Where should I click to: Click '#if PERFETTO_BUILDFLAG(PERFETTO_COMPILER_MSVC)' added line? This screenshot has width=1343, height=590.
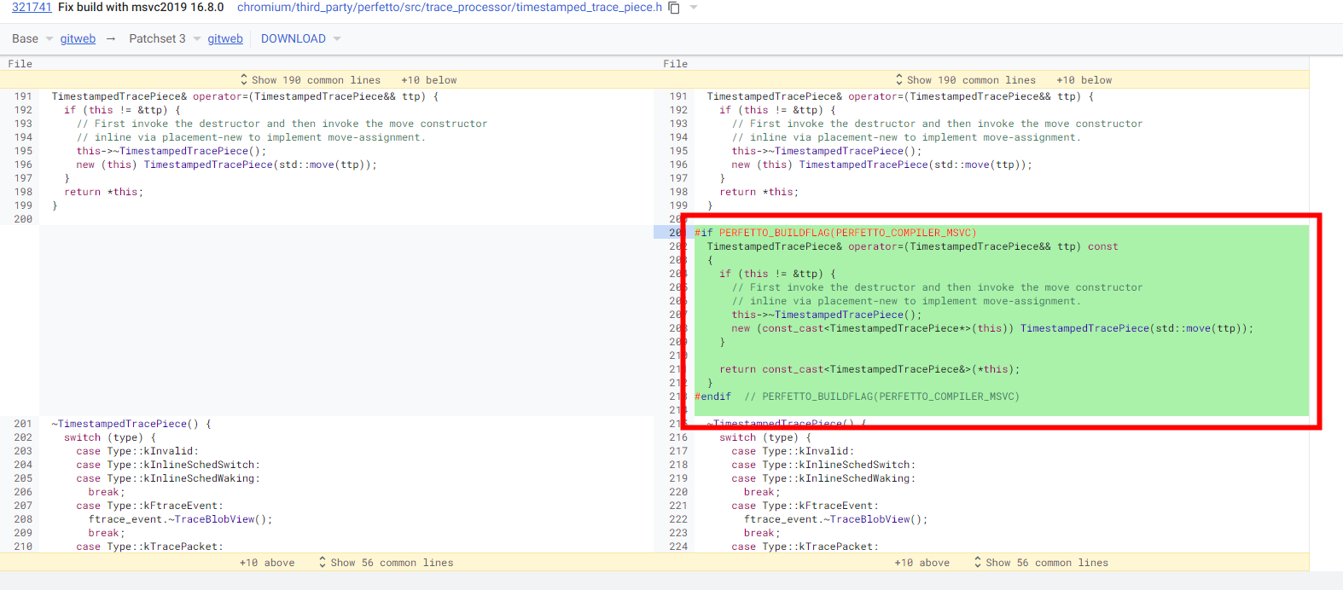835,233
